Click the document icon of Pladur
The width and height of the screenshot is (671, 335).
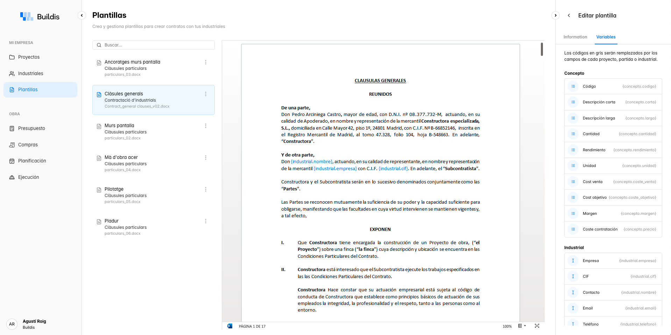pos(99,222)
